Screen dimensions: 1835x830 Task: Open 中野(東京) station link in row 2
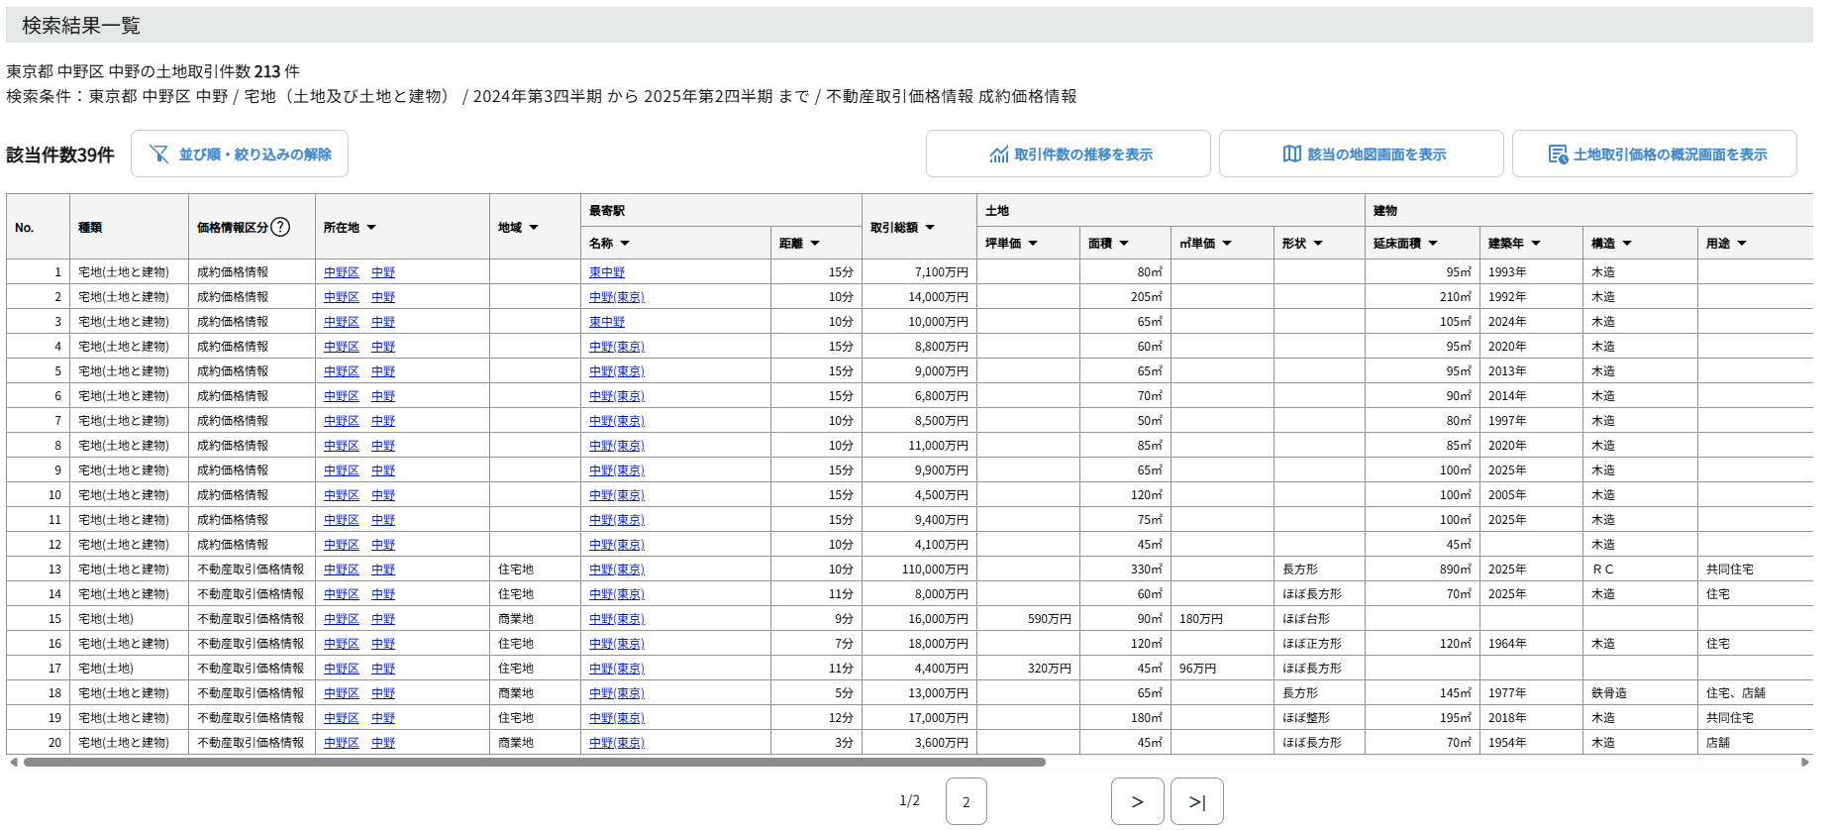tap(616, 297)
